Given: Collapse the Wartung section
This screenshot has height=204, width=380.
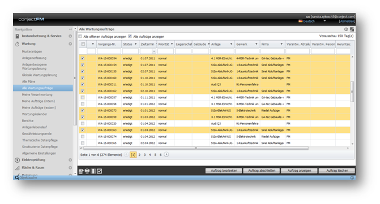Looking at the screenshot, I should (70, 44).
